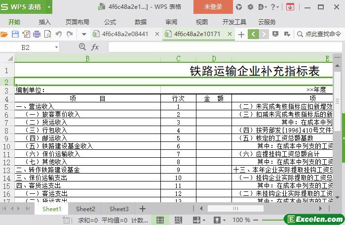Click the fx insert function icon
Image resolution: width=345 pixels, height=225 pixels.
pos(95,47)
